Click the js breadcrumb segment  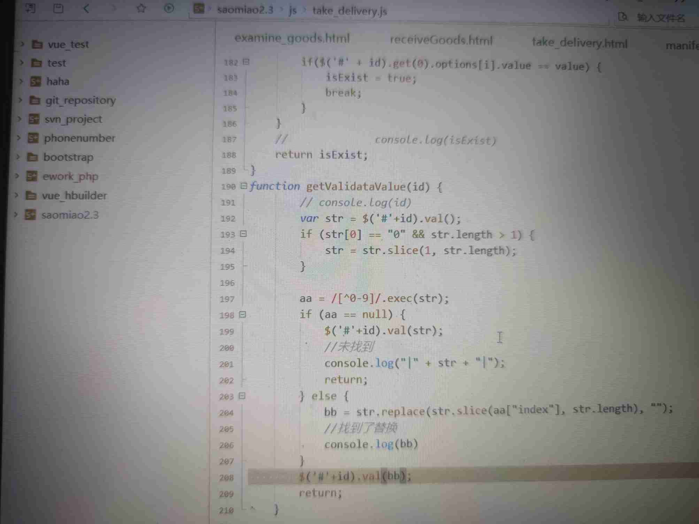[293, 10]
